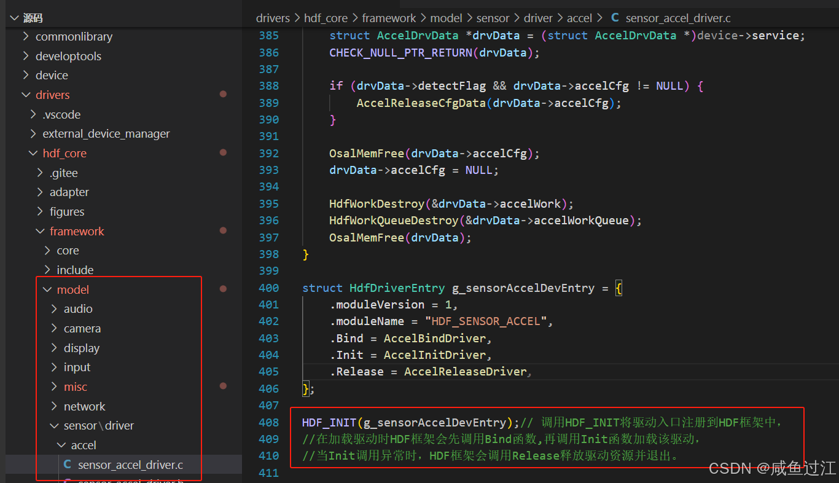839x483 pixels.
Task: Click the C language icon beside sensor_accel_driver.c
Action: coord(67,465)
